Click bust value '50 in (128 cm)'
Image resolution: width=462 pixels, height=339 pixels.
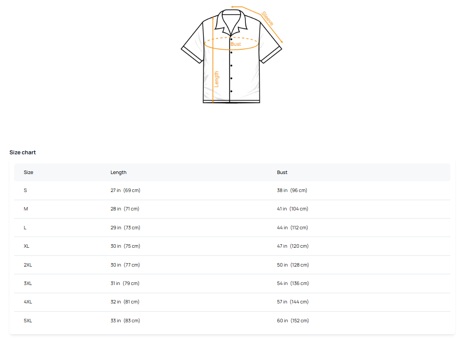293,265
